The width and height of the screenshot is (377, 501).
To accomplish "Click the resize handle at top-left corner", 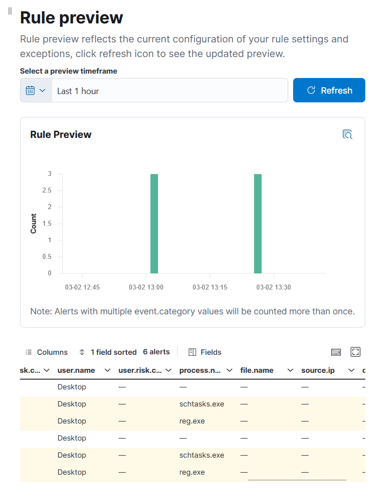I will click(10, 11).
